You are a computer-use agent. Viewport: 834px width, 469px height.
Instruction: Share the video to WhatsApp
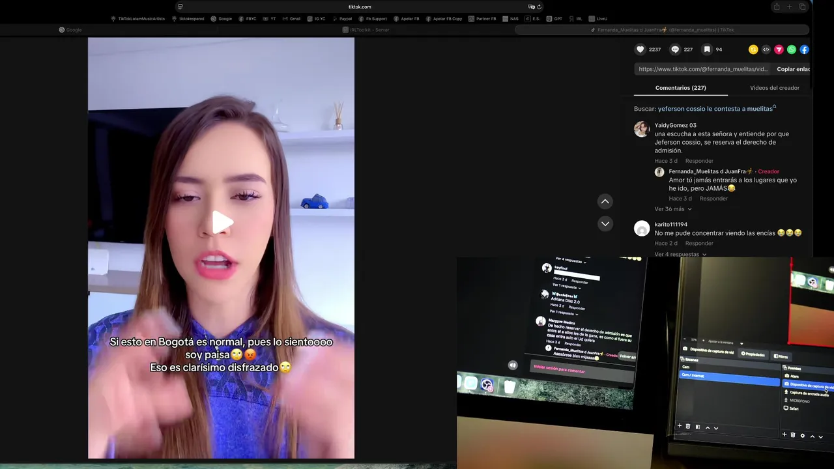[792, 50]
